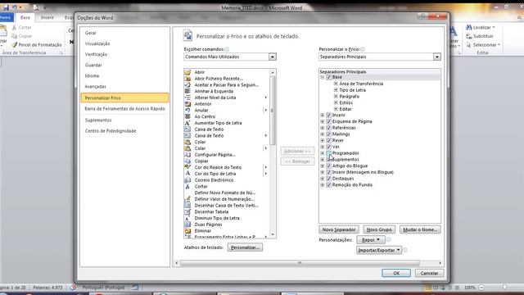Open the Importar/Exportar dropdown button

tap(379, 250)
